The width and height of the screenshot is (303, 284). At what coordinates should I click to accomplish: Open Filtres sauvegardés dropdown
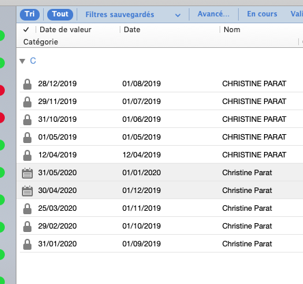click(x=133, y=14)
